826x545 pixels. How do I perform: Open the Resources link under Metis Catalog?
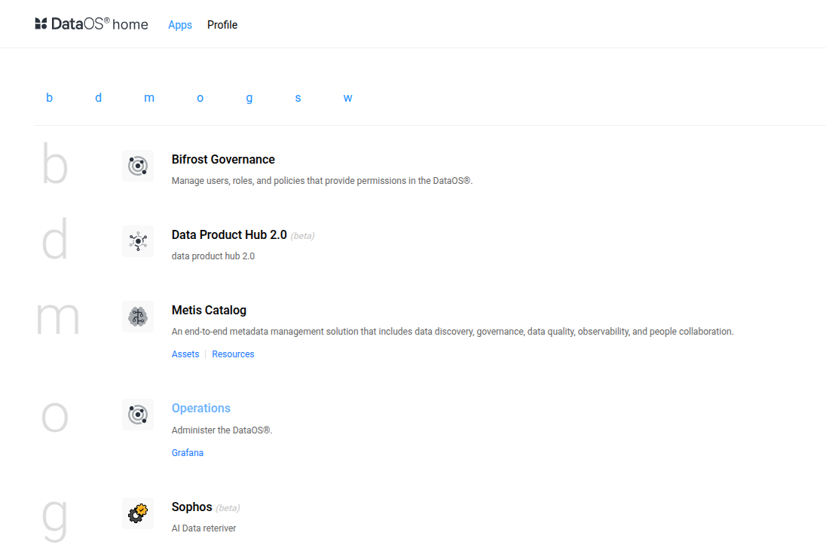coord(233,354)
